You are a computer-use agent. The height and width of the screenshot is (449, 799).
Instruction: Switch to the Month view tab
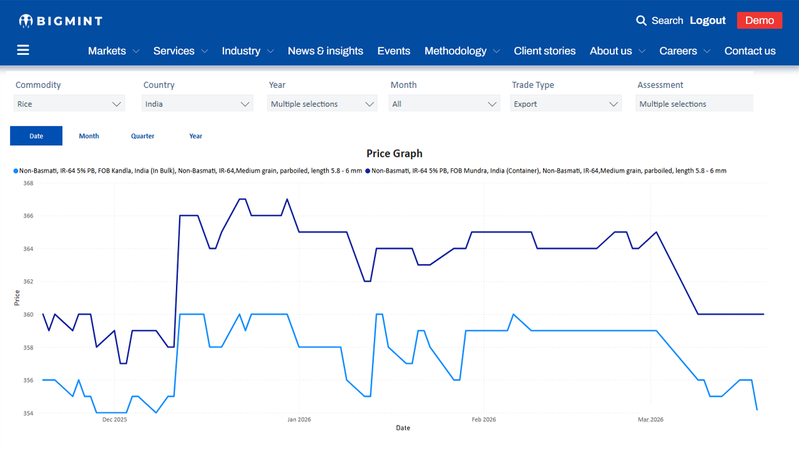(x=89, y=136)
